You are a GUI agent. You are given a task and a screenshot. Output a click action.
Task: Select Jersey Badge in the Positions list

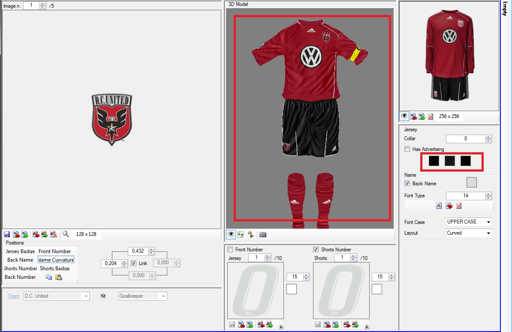pos(20,251)
